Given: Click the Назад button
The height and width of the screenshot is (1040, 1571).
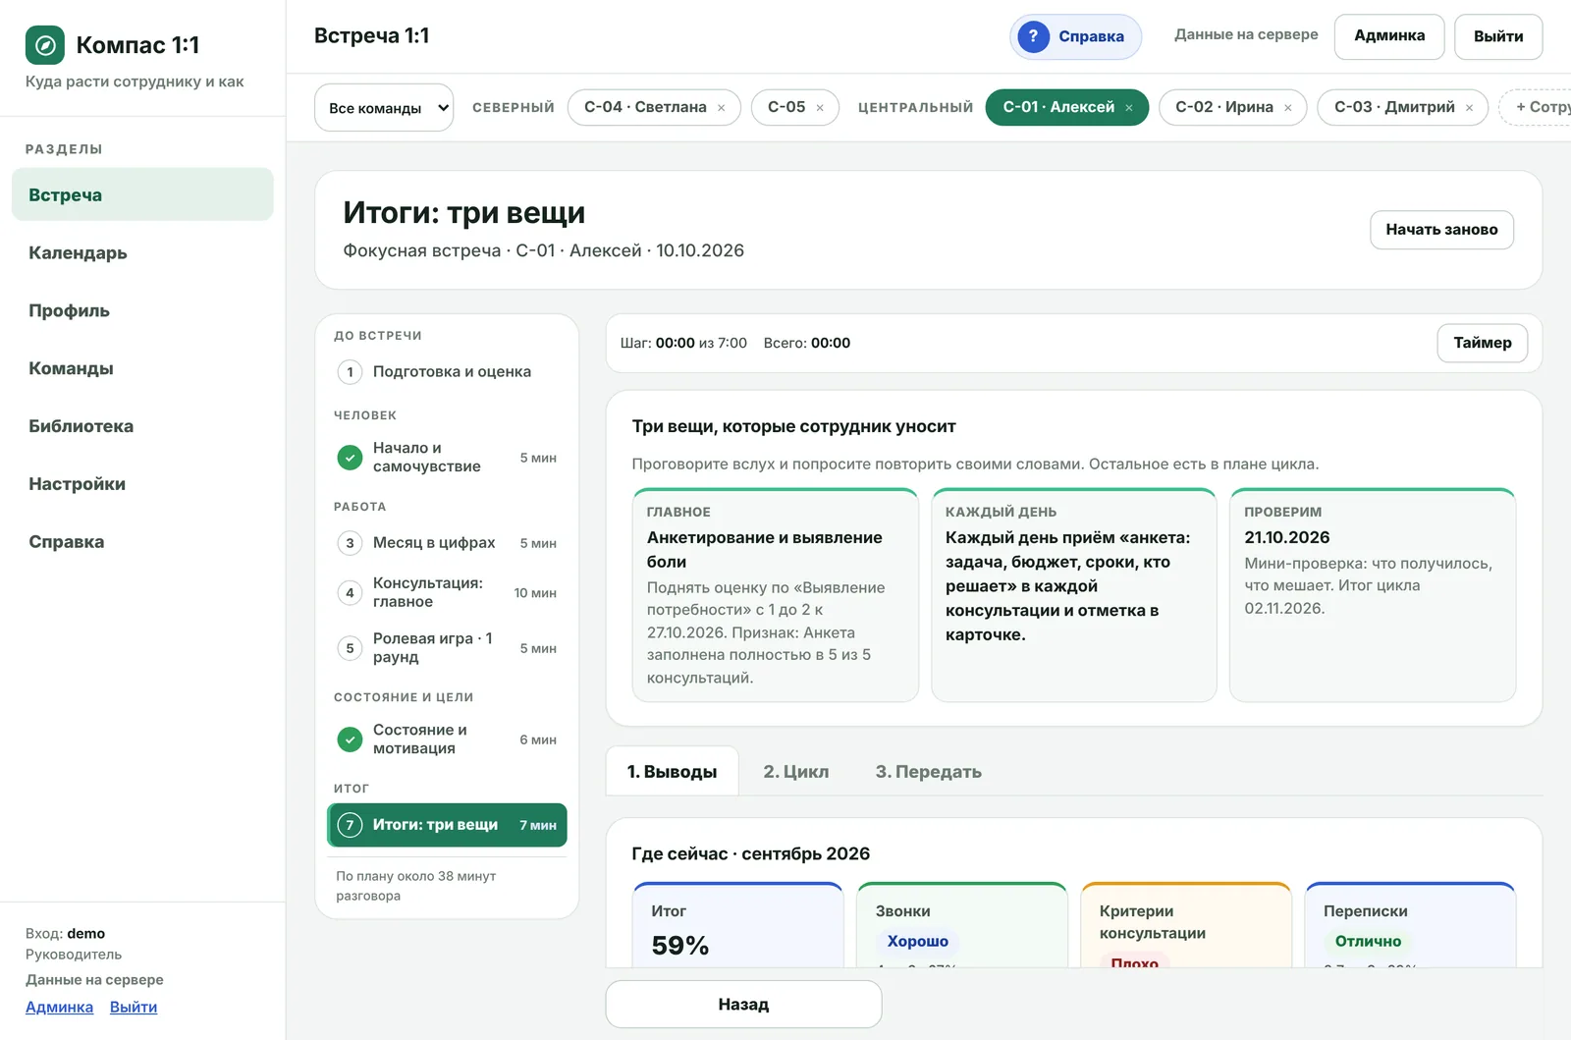Looking at the screenshot, I should (x=743, y=1005).
